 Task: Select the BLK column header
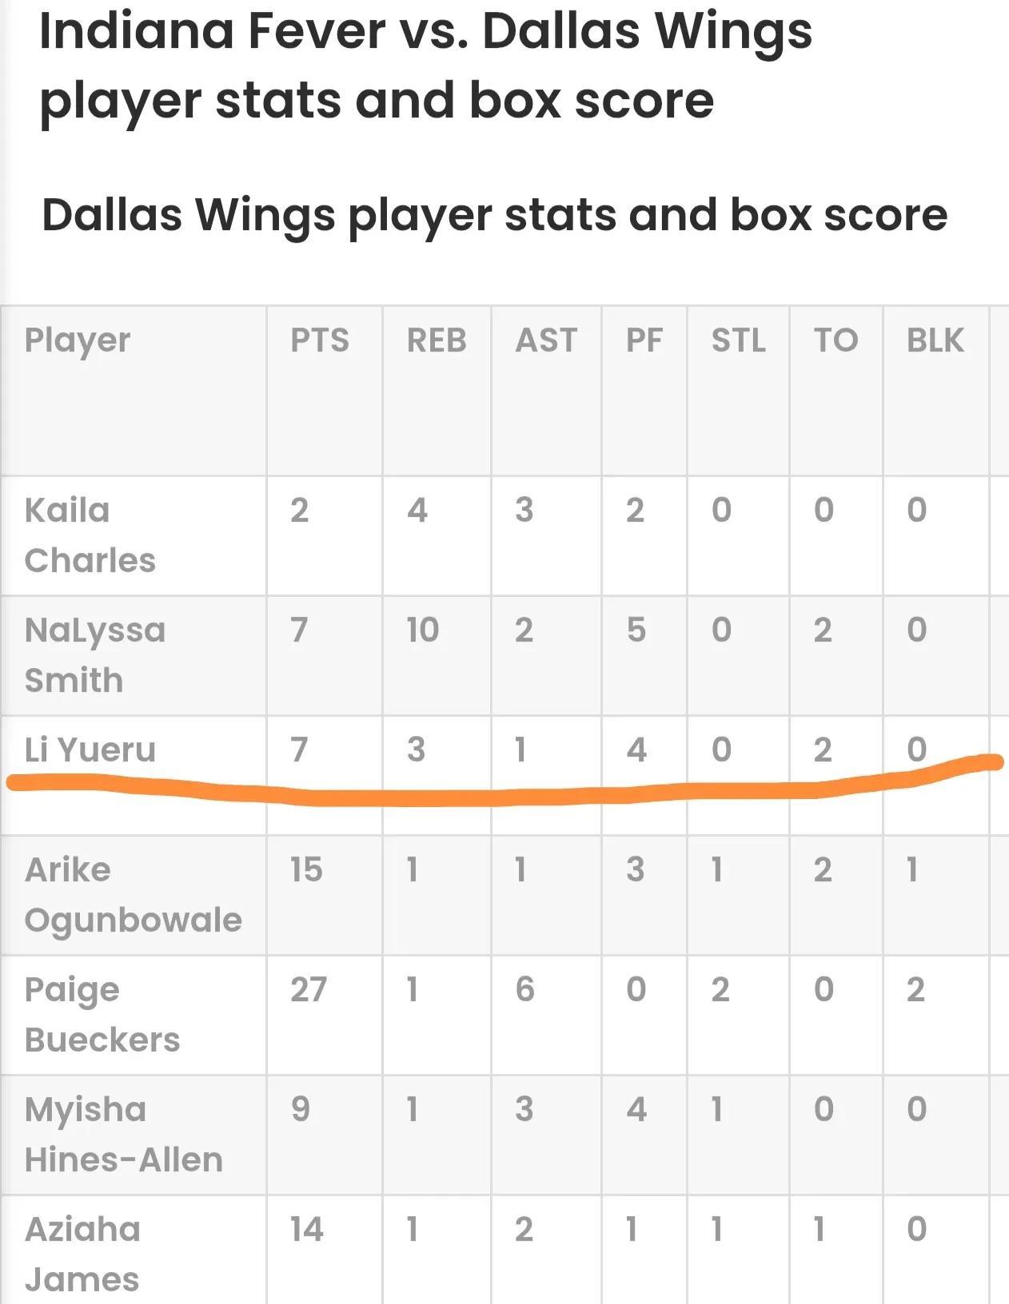[x=935, y=340]
